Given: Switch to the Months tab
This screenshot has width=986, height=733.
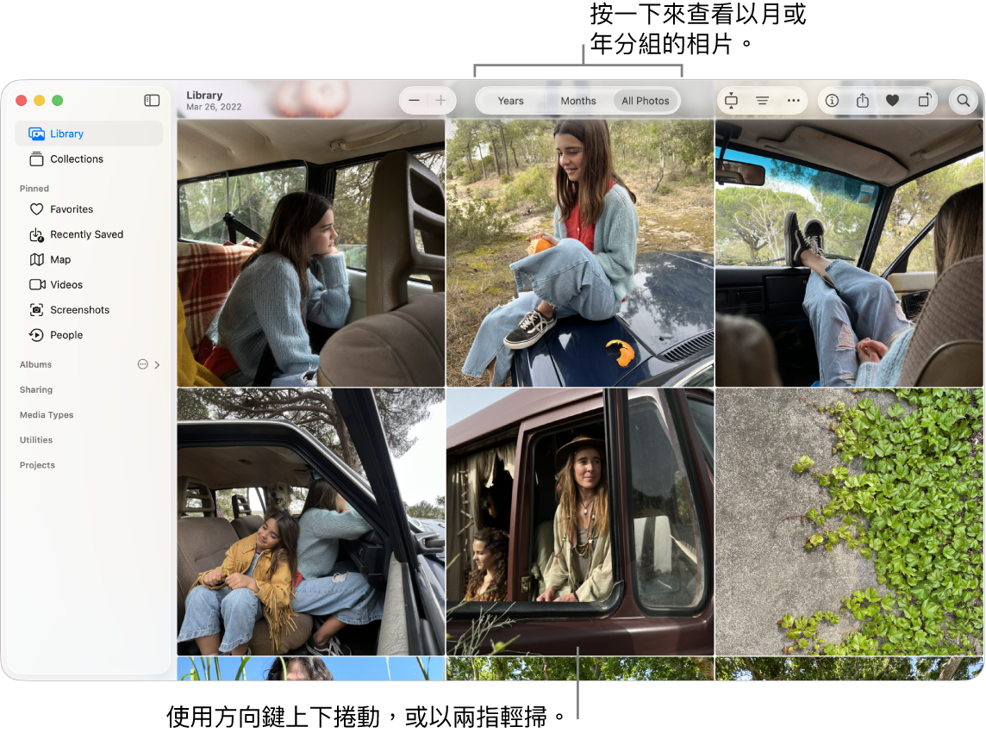Looking at the screenshot, I should point(577,101).
